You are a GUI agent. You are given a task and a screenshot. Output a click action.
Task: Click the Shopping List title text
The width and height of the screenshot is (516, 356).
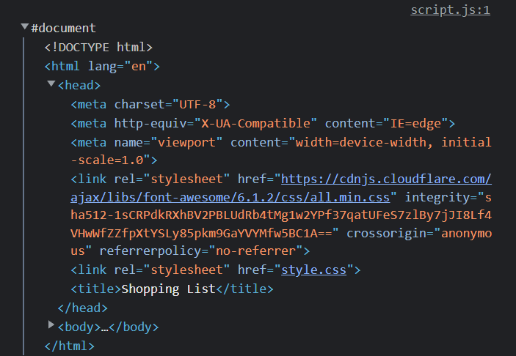coord(168,289)
